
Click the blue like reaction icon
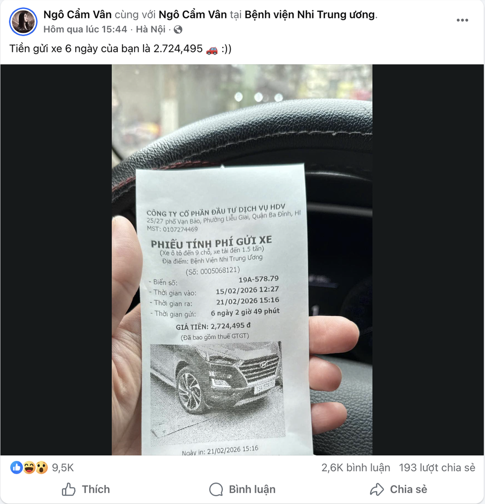[x=16, y=467]
